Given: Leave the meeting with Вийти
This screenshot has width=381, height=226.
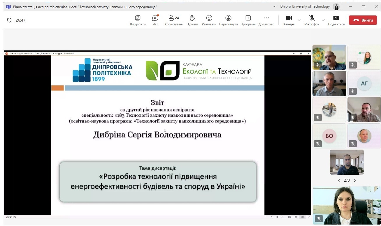Looking at the screenshot, I should [363, 20].
